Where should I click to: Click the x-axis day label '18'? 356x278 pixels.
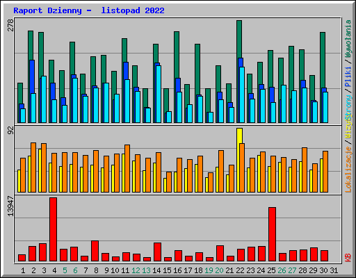(198, 270)
